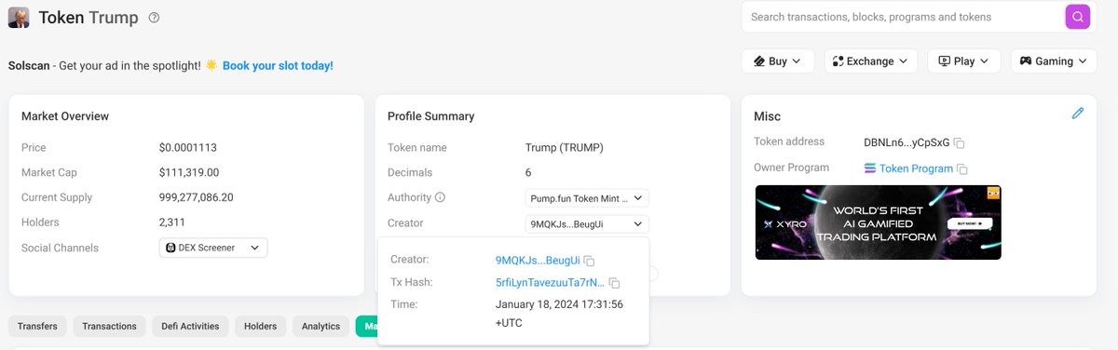
Task: Copy the Token Program owner address
Action: click(962, 169)
